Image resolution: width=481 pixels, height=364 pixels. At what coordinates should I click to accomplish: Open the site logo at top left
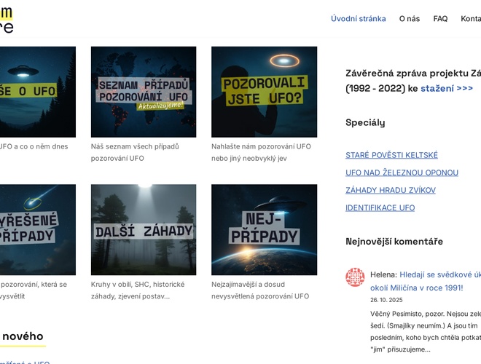7,20
